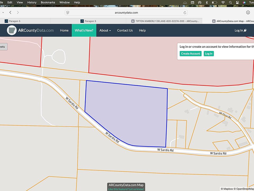
Task: Click the green Create Account button
Action: 190,54
